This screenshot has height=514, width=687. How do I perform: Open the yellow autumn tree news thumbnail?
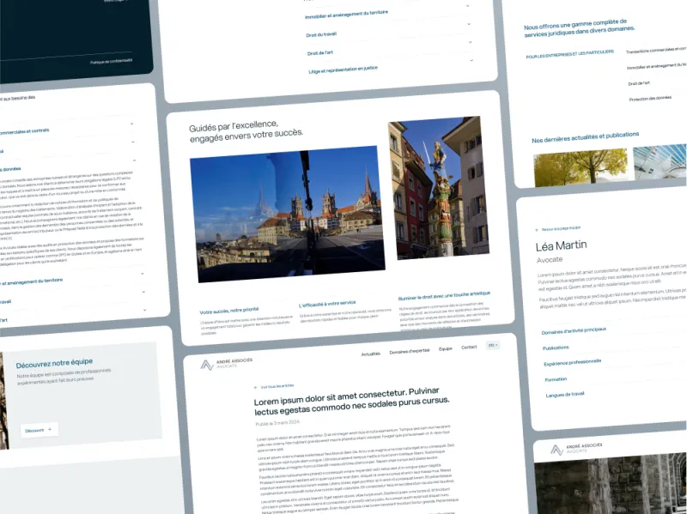pos(581,167)
